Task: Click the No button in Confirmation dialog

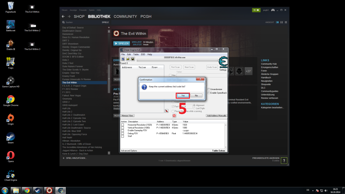Action: click(x=196, y=95)
